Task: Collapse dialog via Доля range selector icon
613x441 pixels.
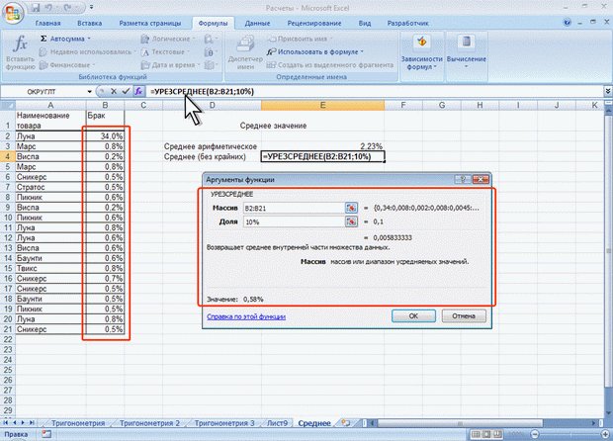Action: pos(351,221)
